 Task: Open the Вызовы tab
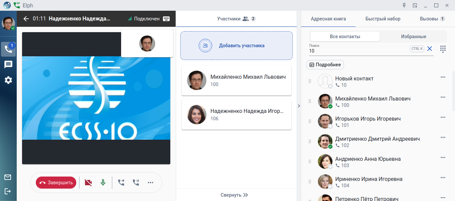[432, 19]
